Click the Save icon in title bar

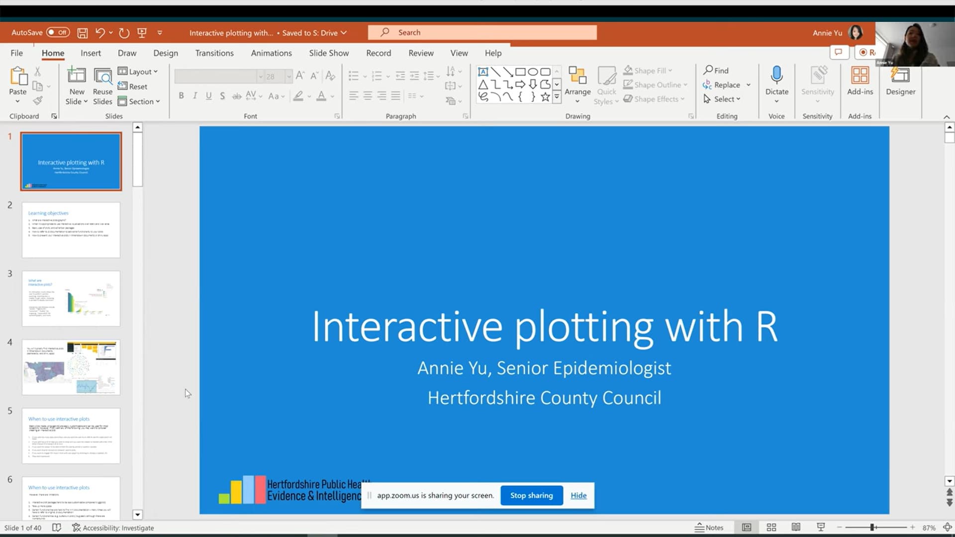tap(83, 33)
